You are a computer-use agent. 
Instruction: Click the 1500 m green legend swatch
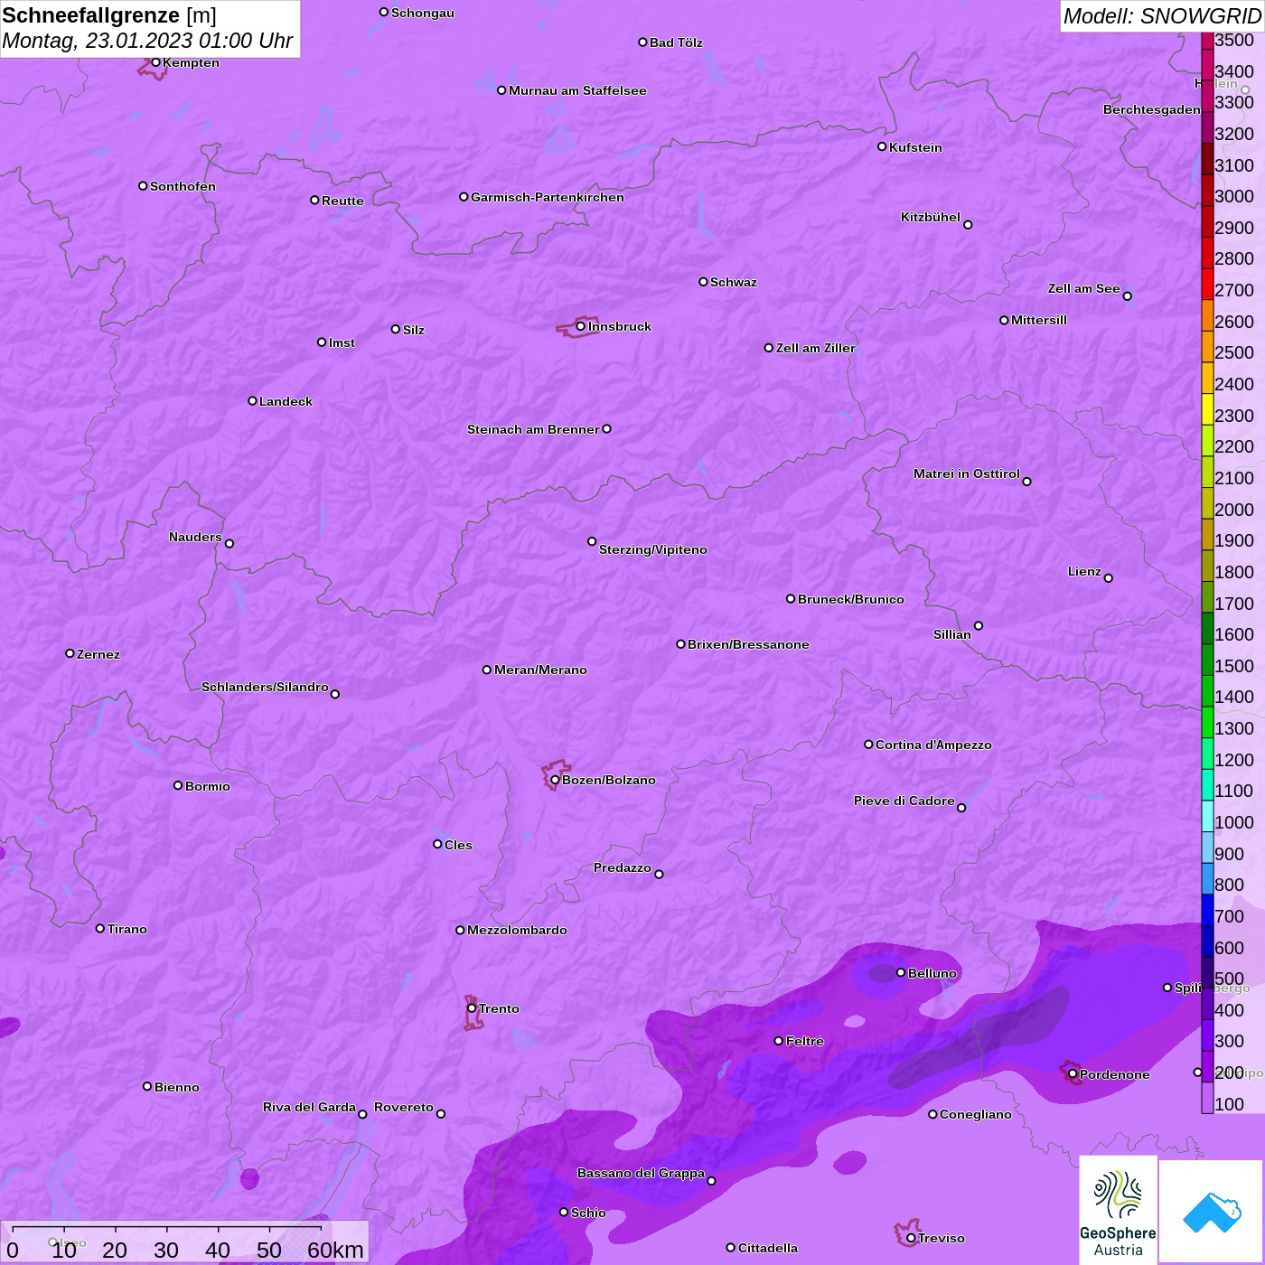click(x=1207, y=660)
